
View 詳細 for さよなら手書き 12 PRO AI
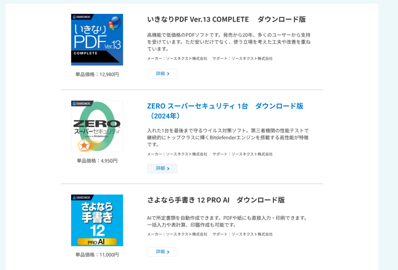click(162, 252)
